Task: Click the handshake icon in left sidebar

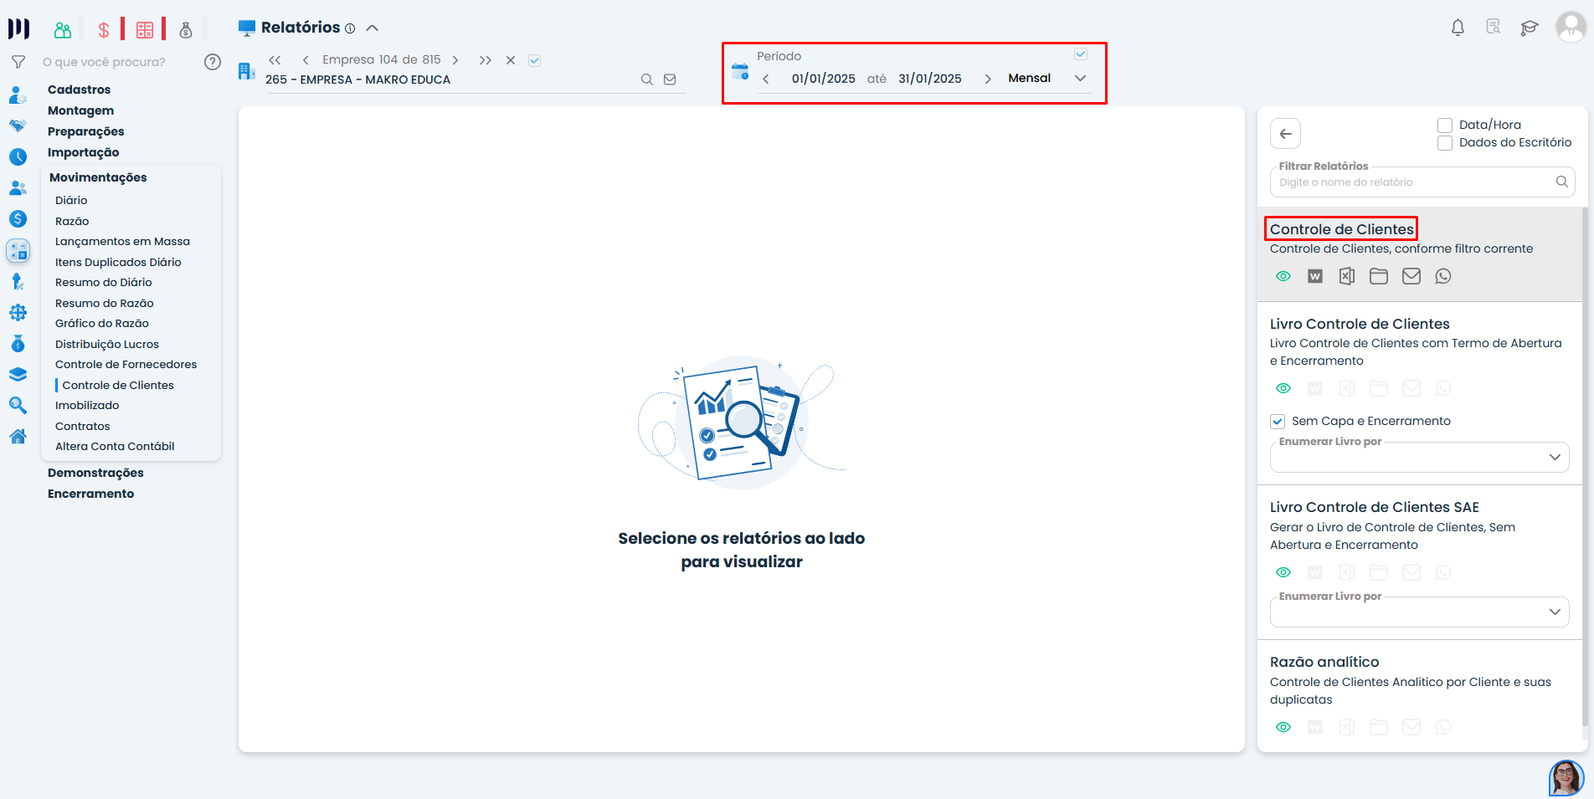Action: 18,125
